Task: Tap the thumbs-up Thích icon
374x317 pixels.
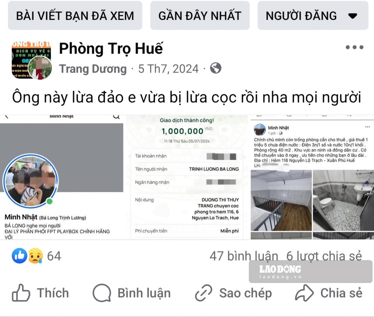Action: 21,293
